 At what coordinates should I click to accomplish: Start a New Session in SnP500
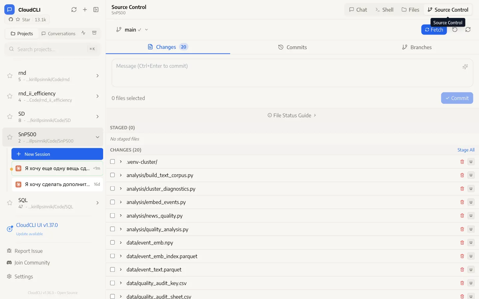click(x=57, y=154)
